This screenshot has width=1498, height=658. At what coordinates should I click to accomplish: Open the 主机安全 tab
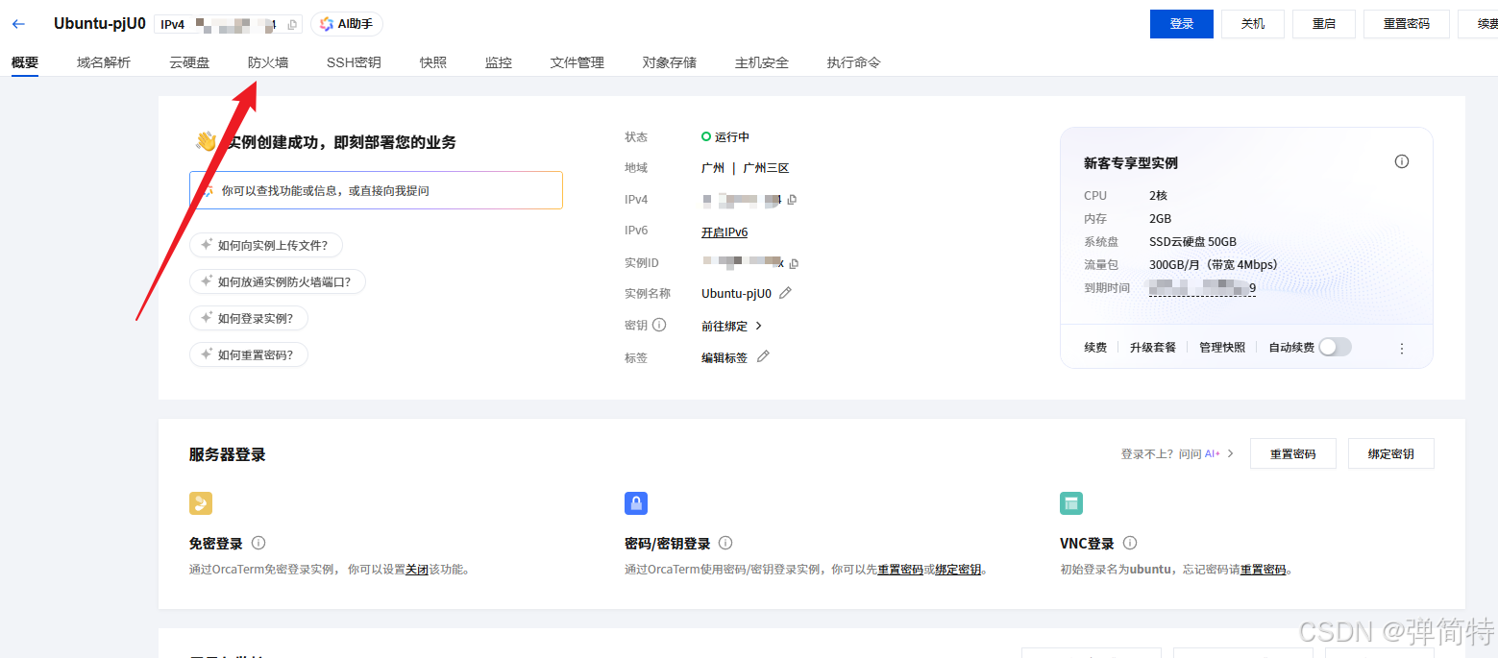point(762,62)
